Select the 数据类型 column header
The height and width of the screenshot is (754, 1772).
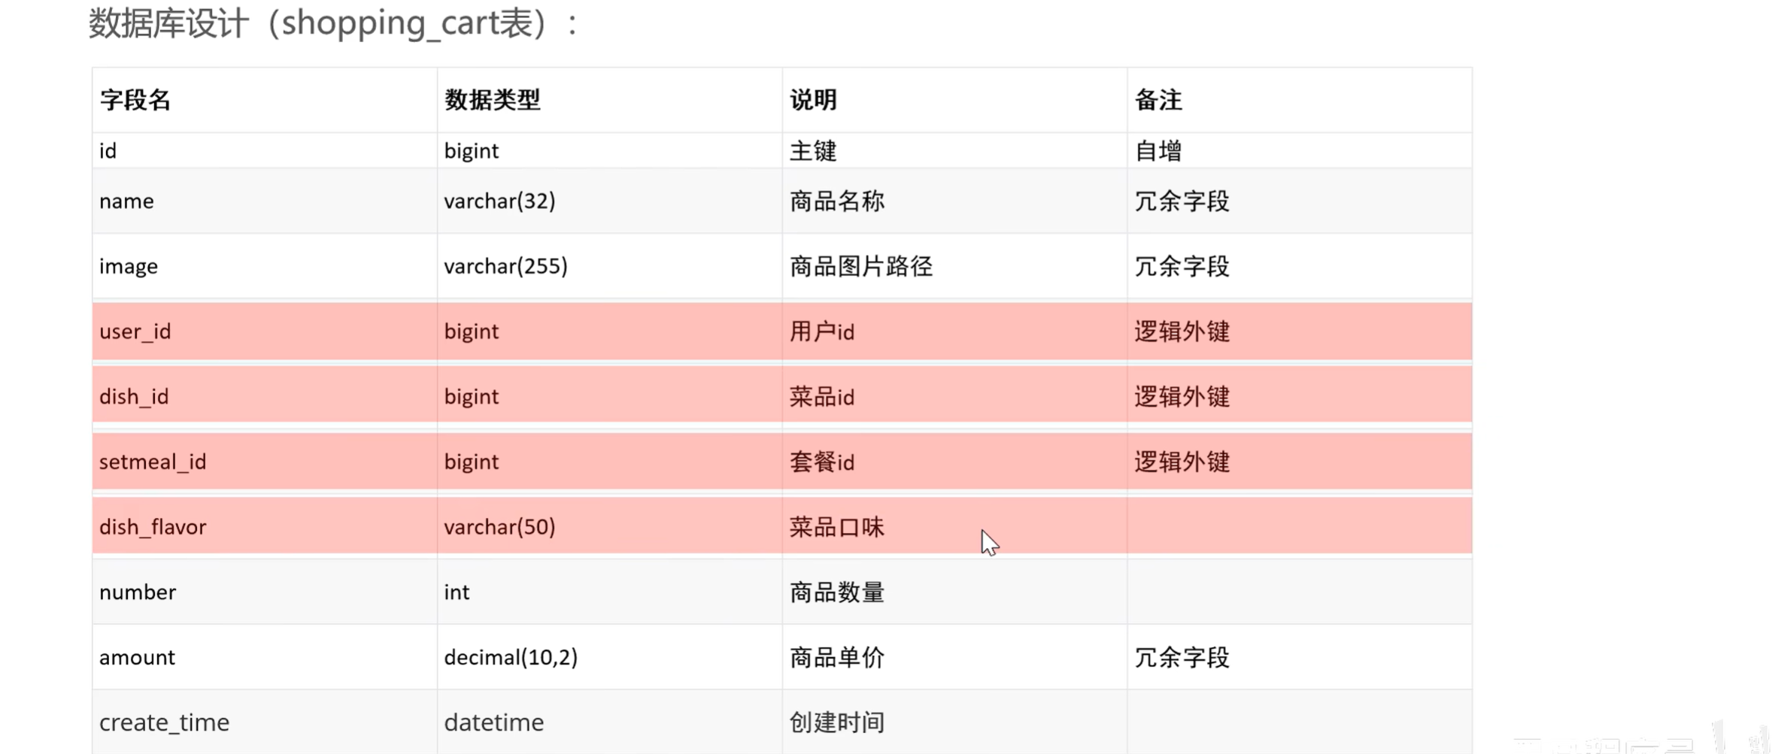[609, 100]
